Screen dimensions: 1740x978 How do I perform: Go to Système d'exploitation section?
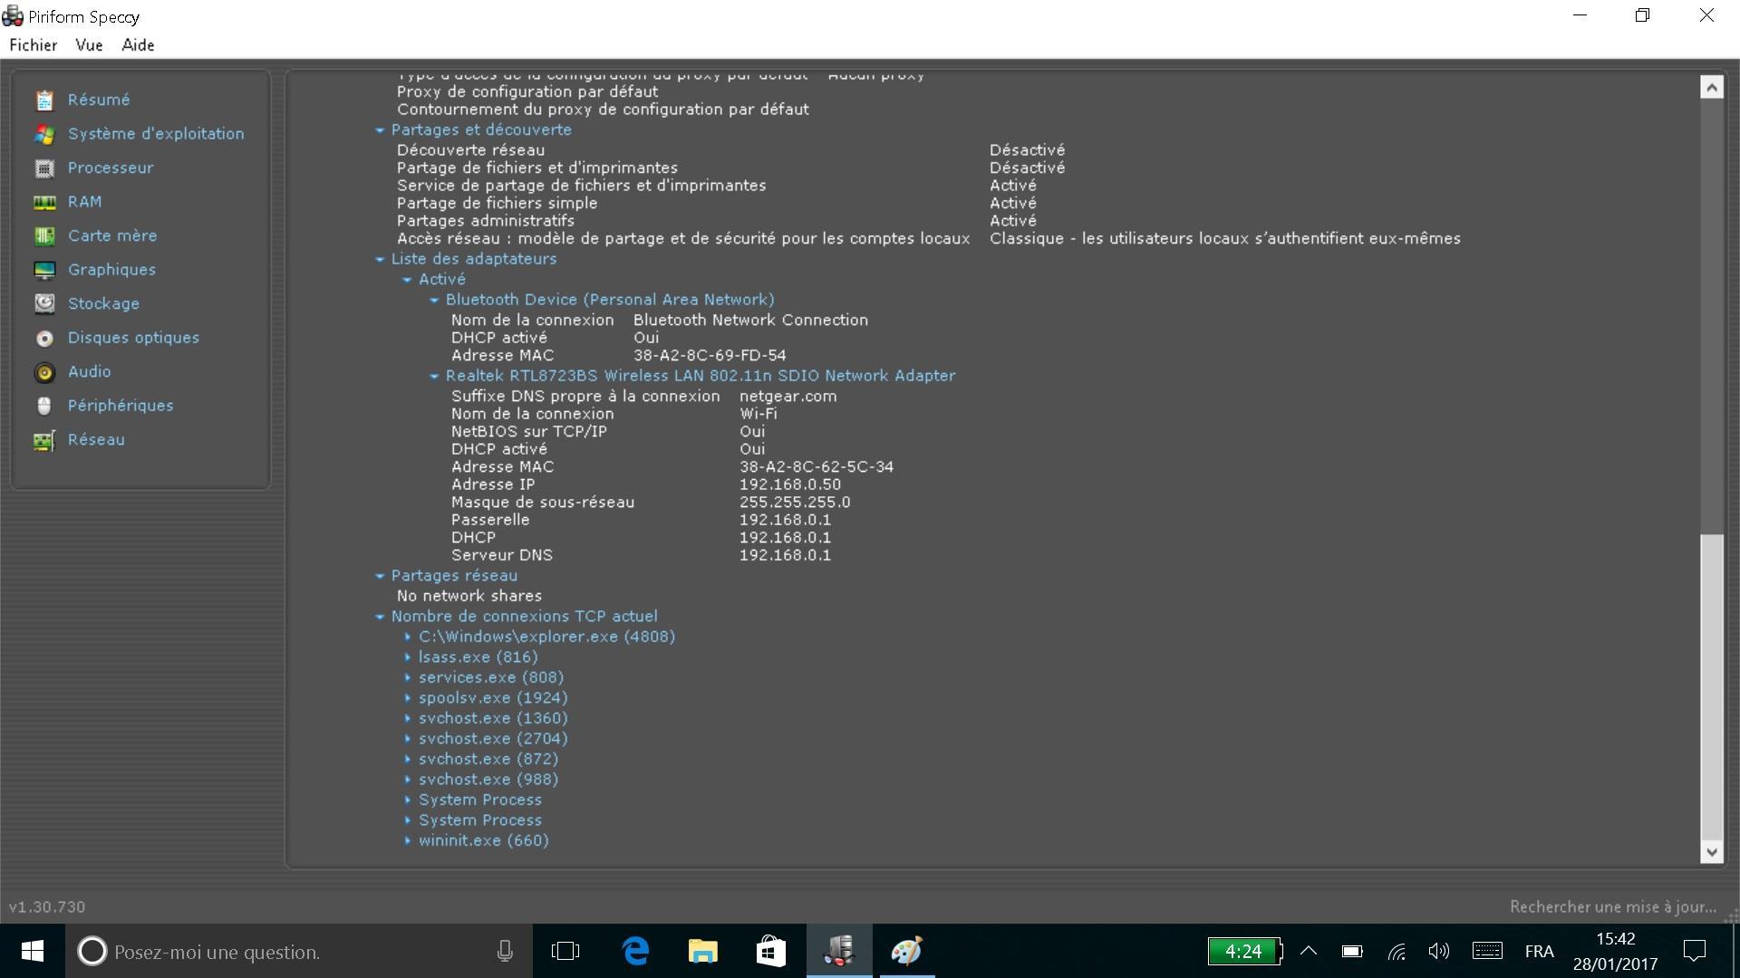pos(155,134)
